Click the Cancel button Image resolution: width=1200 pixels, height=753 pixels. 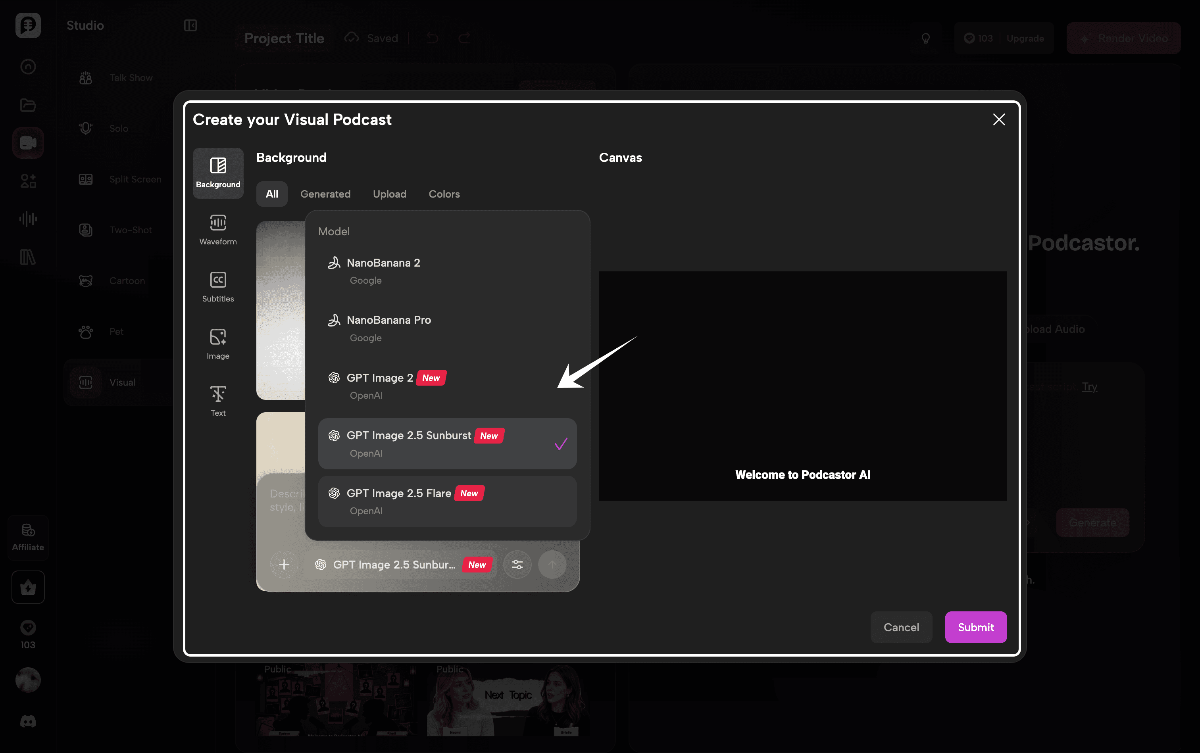coord(901,628)
